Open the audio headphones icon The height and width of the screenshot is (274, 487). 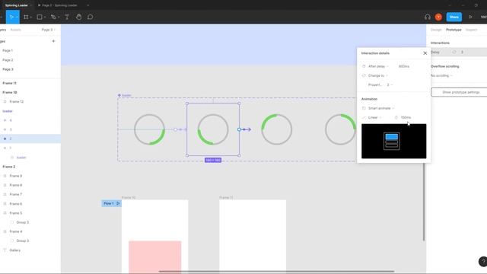click(428, 17)
